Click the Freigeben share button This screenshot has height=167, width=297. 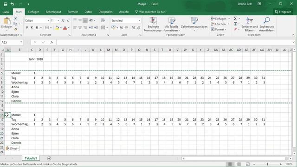(x=283, y=12)
